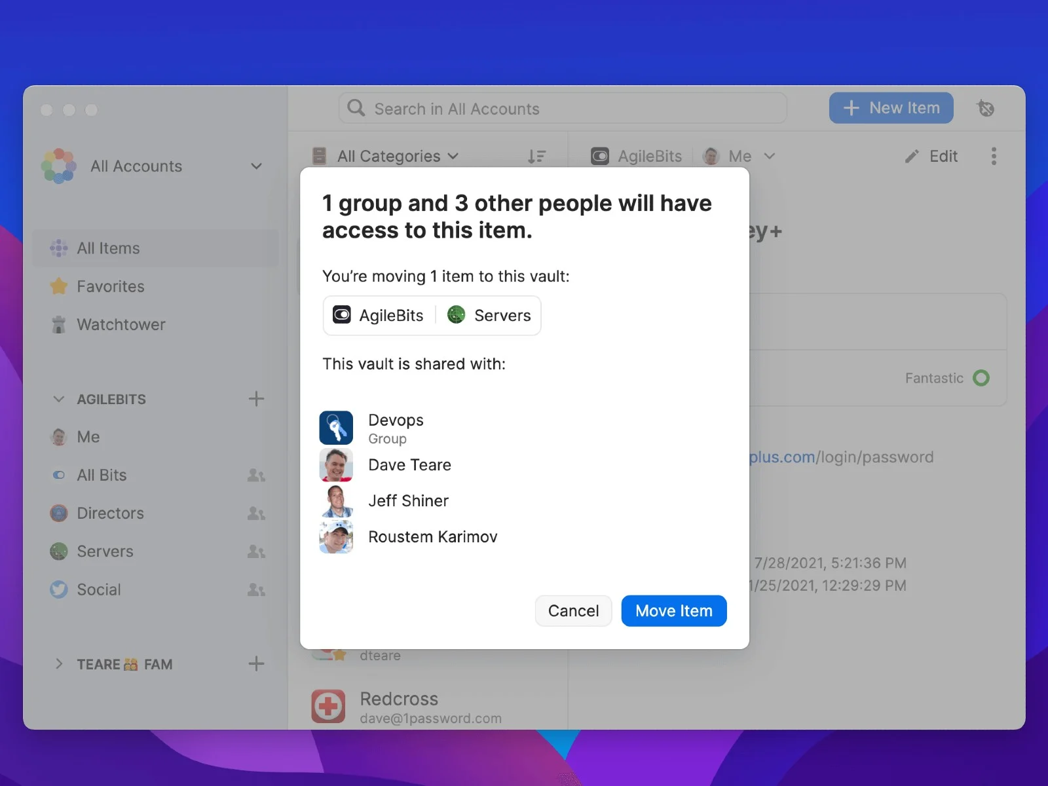Click the privacy shield icon top right
Screen dimensions: 1048x786
click(986, 108)
